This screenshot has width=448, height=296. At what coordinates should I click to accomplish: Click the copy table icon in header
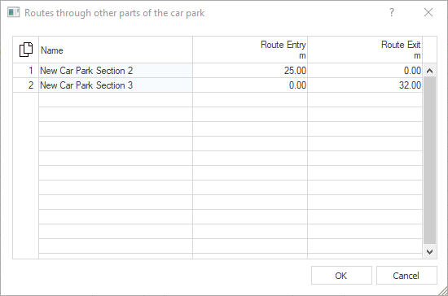point(26,50)
